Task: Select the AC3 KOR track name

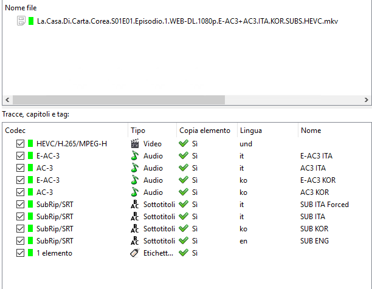Action: [315, 192]
